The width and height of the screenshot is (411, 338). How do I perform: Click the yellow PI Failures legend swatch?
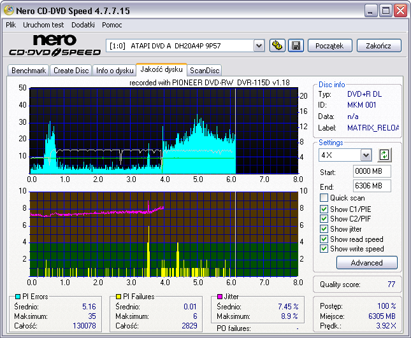(119, 297)
